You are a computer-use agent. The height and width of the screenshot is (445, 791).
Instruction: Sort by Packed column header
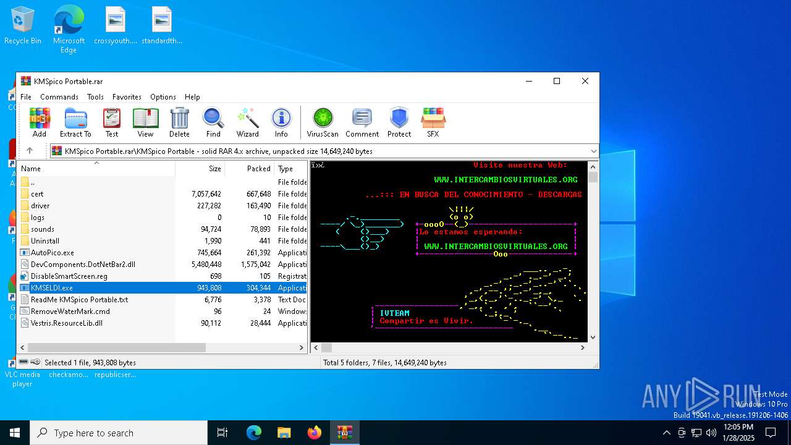click(249, 168)
